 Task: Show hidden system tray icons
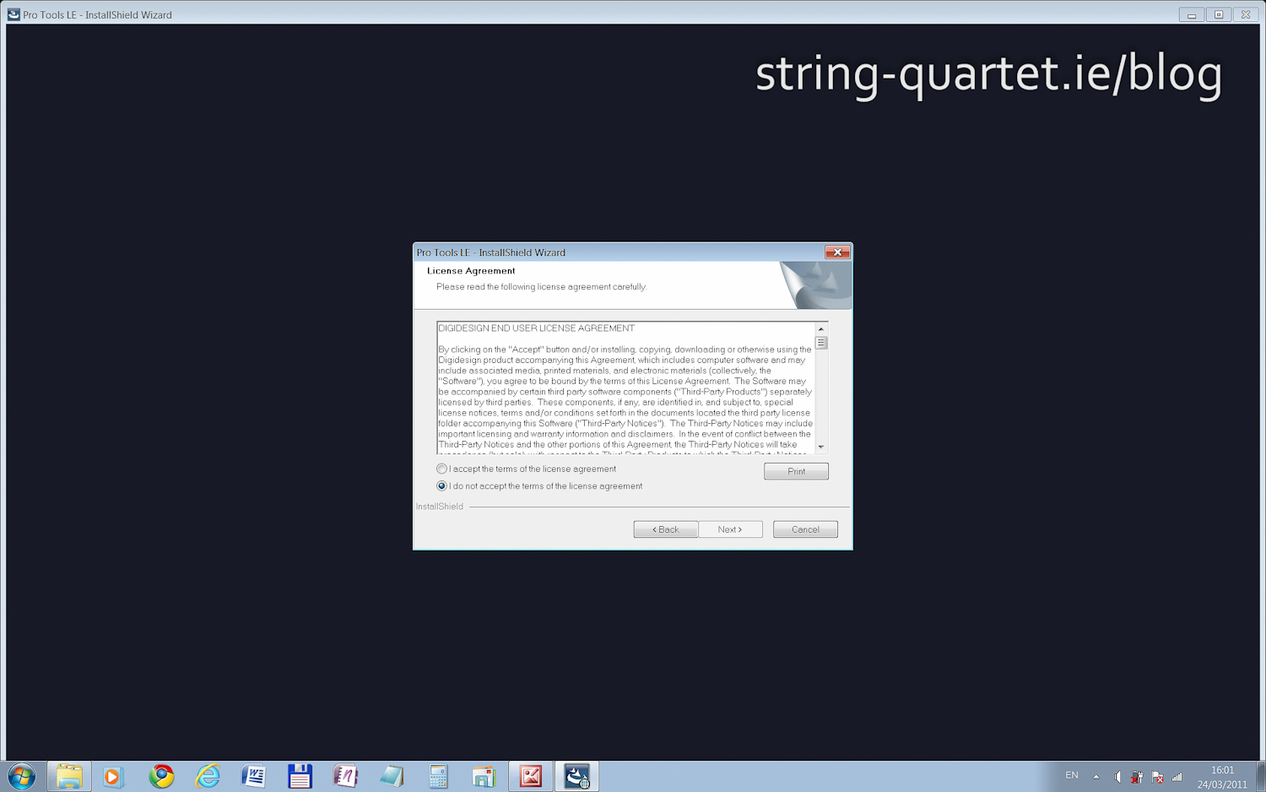pos(1096,776)
